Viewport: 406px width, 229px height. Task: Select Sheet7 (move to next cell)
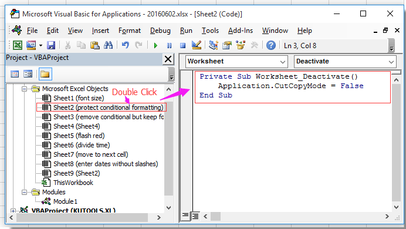90,154
